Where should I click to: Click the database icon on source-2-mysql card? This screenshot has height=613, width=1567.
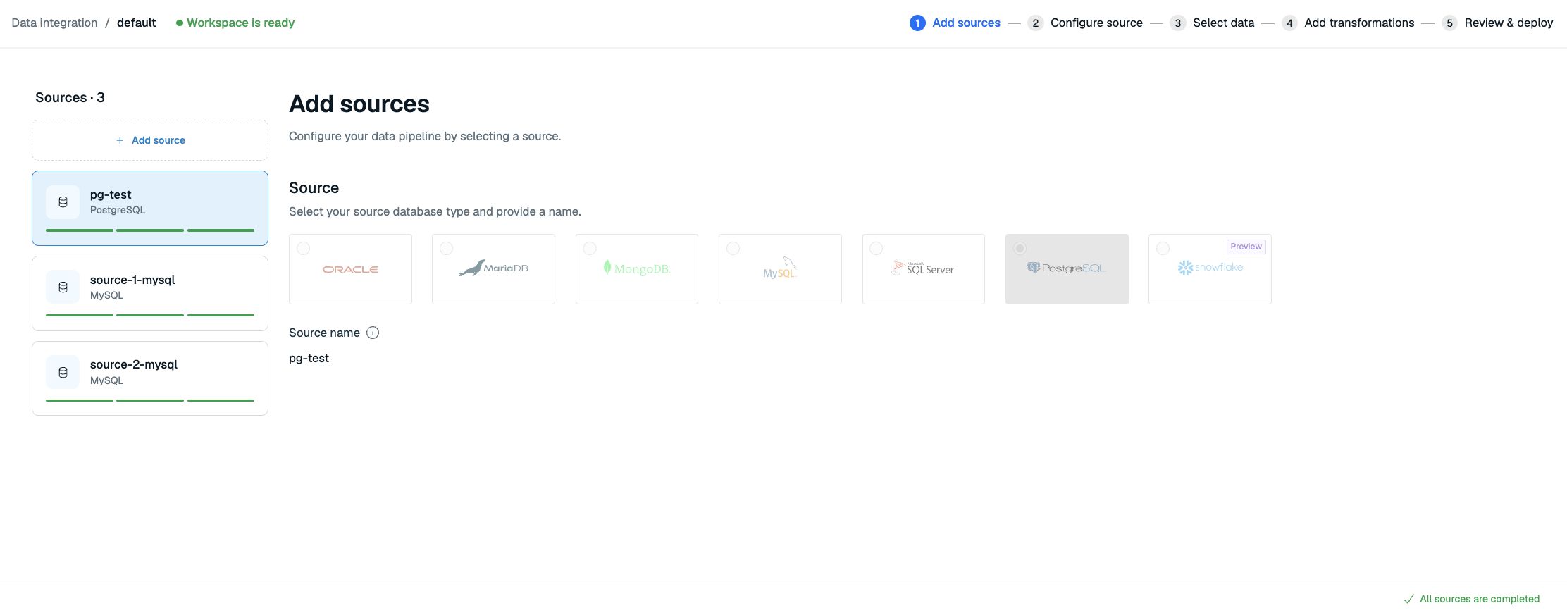63,372
